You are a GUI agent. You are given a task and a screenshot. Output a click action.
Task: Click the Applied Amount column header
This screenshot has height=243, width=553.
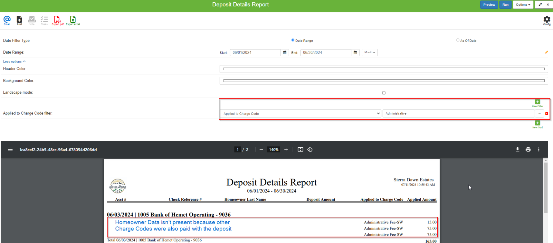[422, 199]
